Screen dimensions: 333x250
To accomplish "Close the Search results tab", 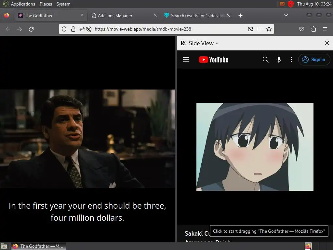I will 228,16.
